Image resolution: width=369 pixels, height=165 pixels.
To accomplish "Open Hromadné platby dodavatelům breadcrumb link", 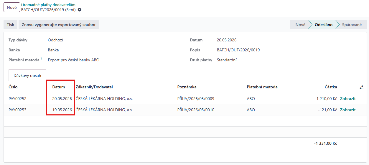I will pos(48,5).
